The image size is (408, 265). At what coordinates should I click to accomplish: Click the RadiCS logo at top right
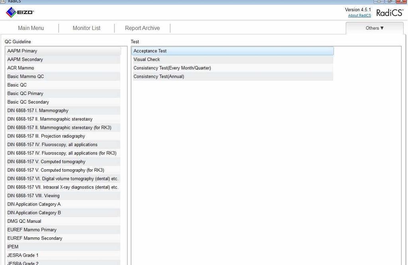[390, 12]
